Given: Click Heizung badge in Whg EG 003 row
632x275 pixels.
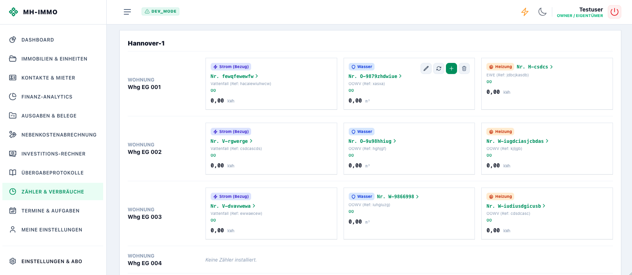Looking at the screenshot, I should point(500,197).
